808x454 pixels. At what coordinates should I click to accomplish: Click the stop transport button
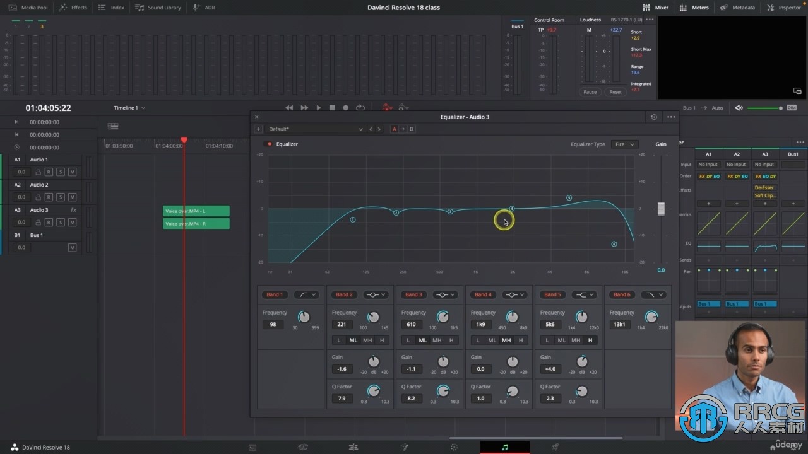(332, 108)
